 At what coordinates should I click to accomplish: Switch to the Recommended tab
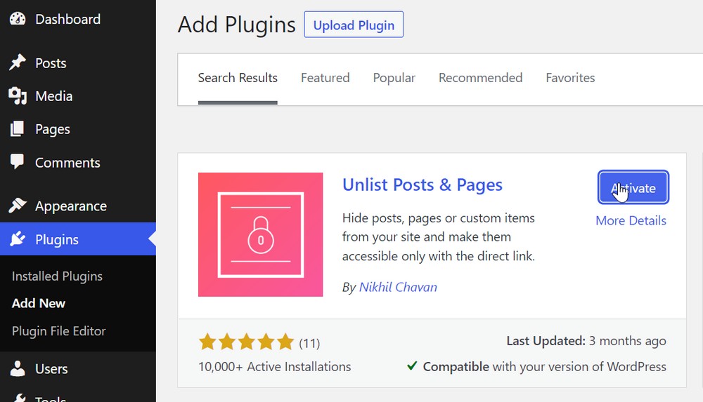point(480,78)
